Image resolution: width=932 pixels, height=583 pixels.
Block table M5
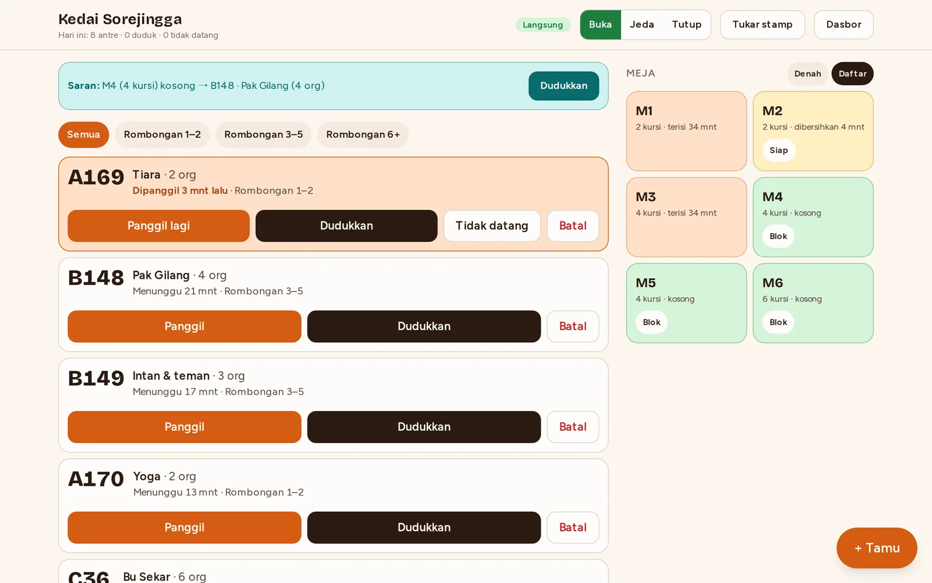tap(651, 322)
